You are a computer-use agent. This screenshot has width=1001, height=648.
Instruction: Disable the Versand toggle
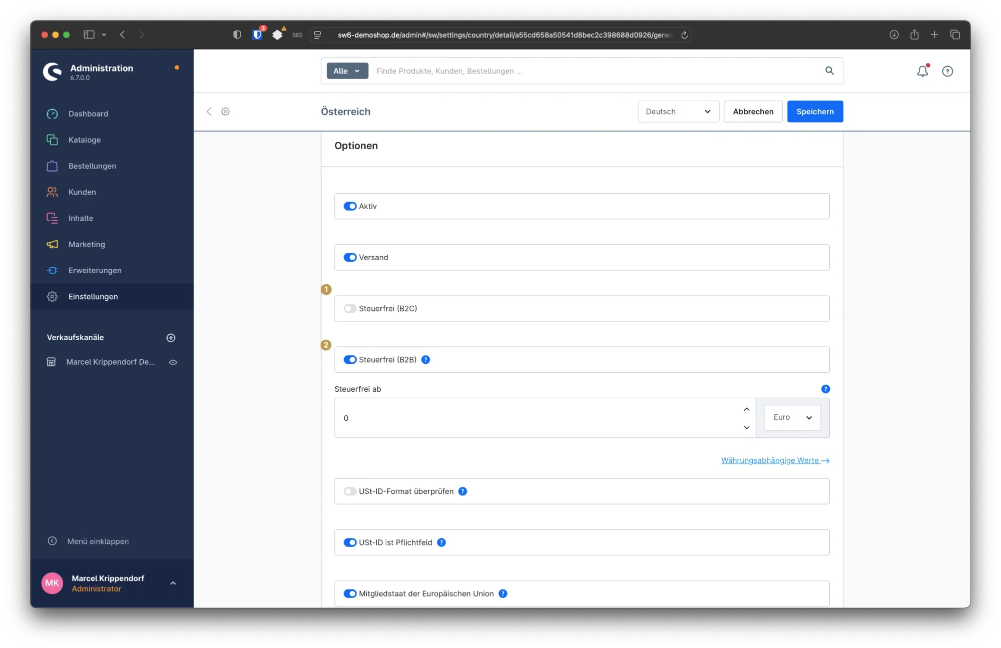350,257
